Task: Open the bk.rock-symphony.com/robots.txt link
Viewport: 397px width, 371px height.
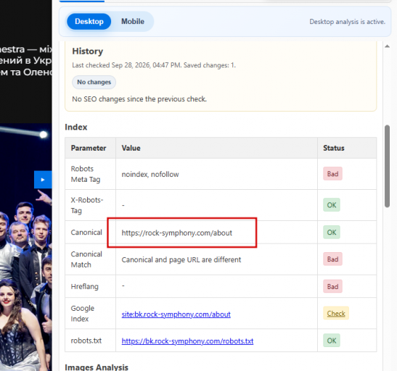Action: click(187, 341)
